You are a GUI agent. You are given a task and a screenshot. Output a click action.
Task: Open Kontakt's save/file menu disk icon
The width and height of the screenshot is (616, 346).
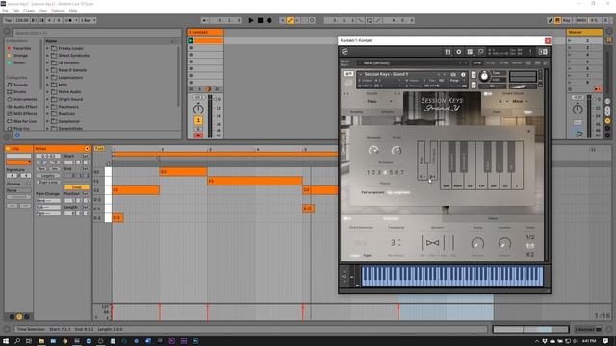click(x=448, y=52)
